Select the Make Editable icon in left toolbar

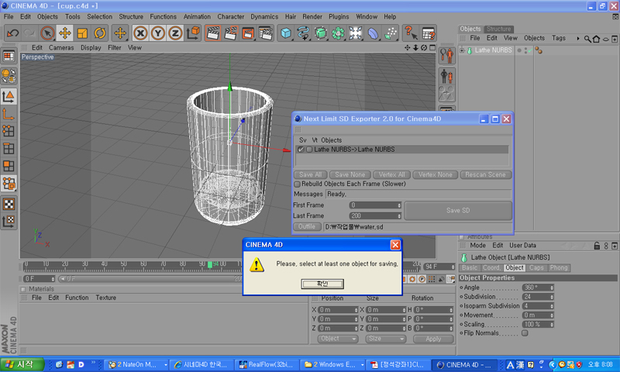pos(9,75)
